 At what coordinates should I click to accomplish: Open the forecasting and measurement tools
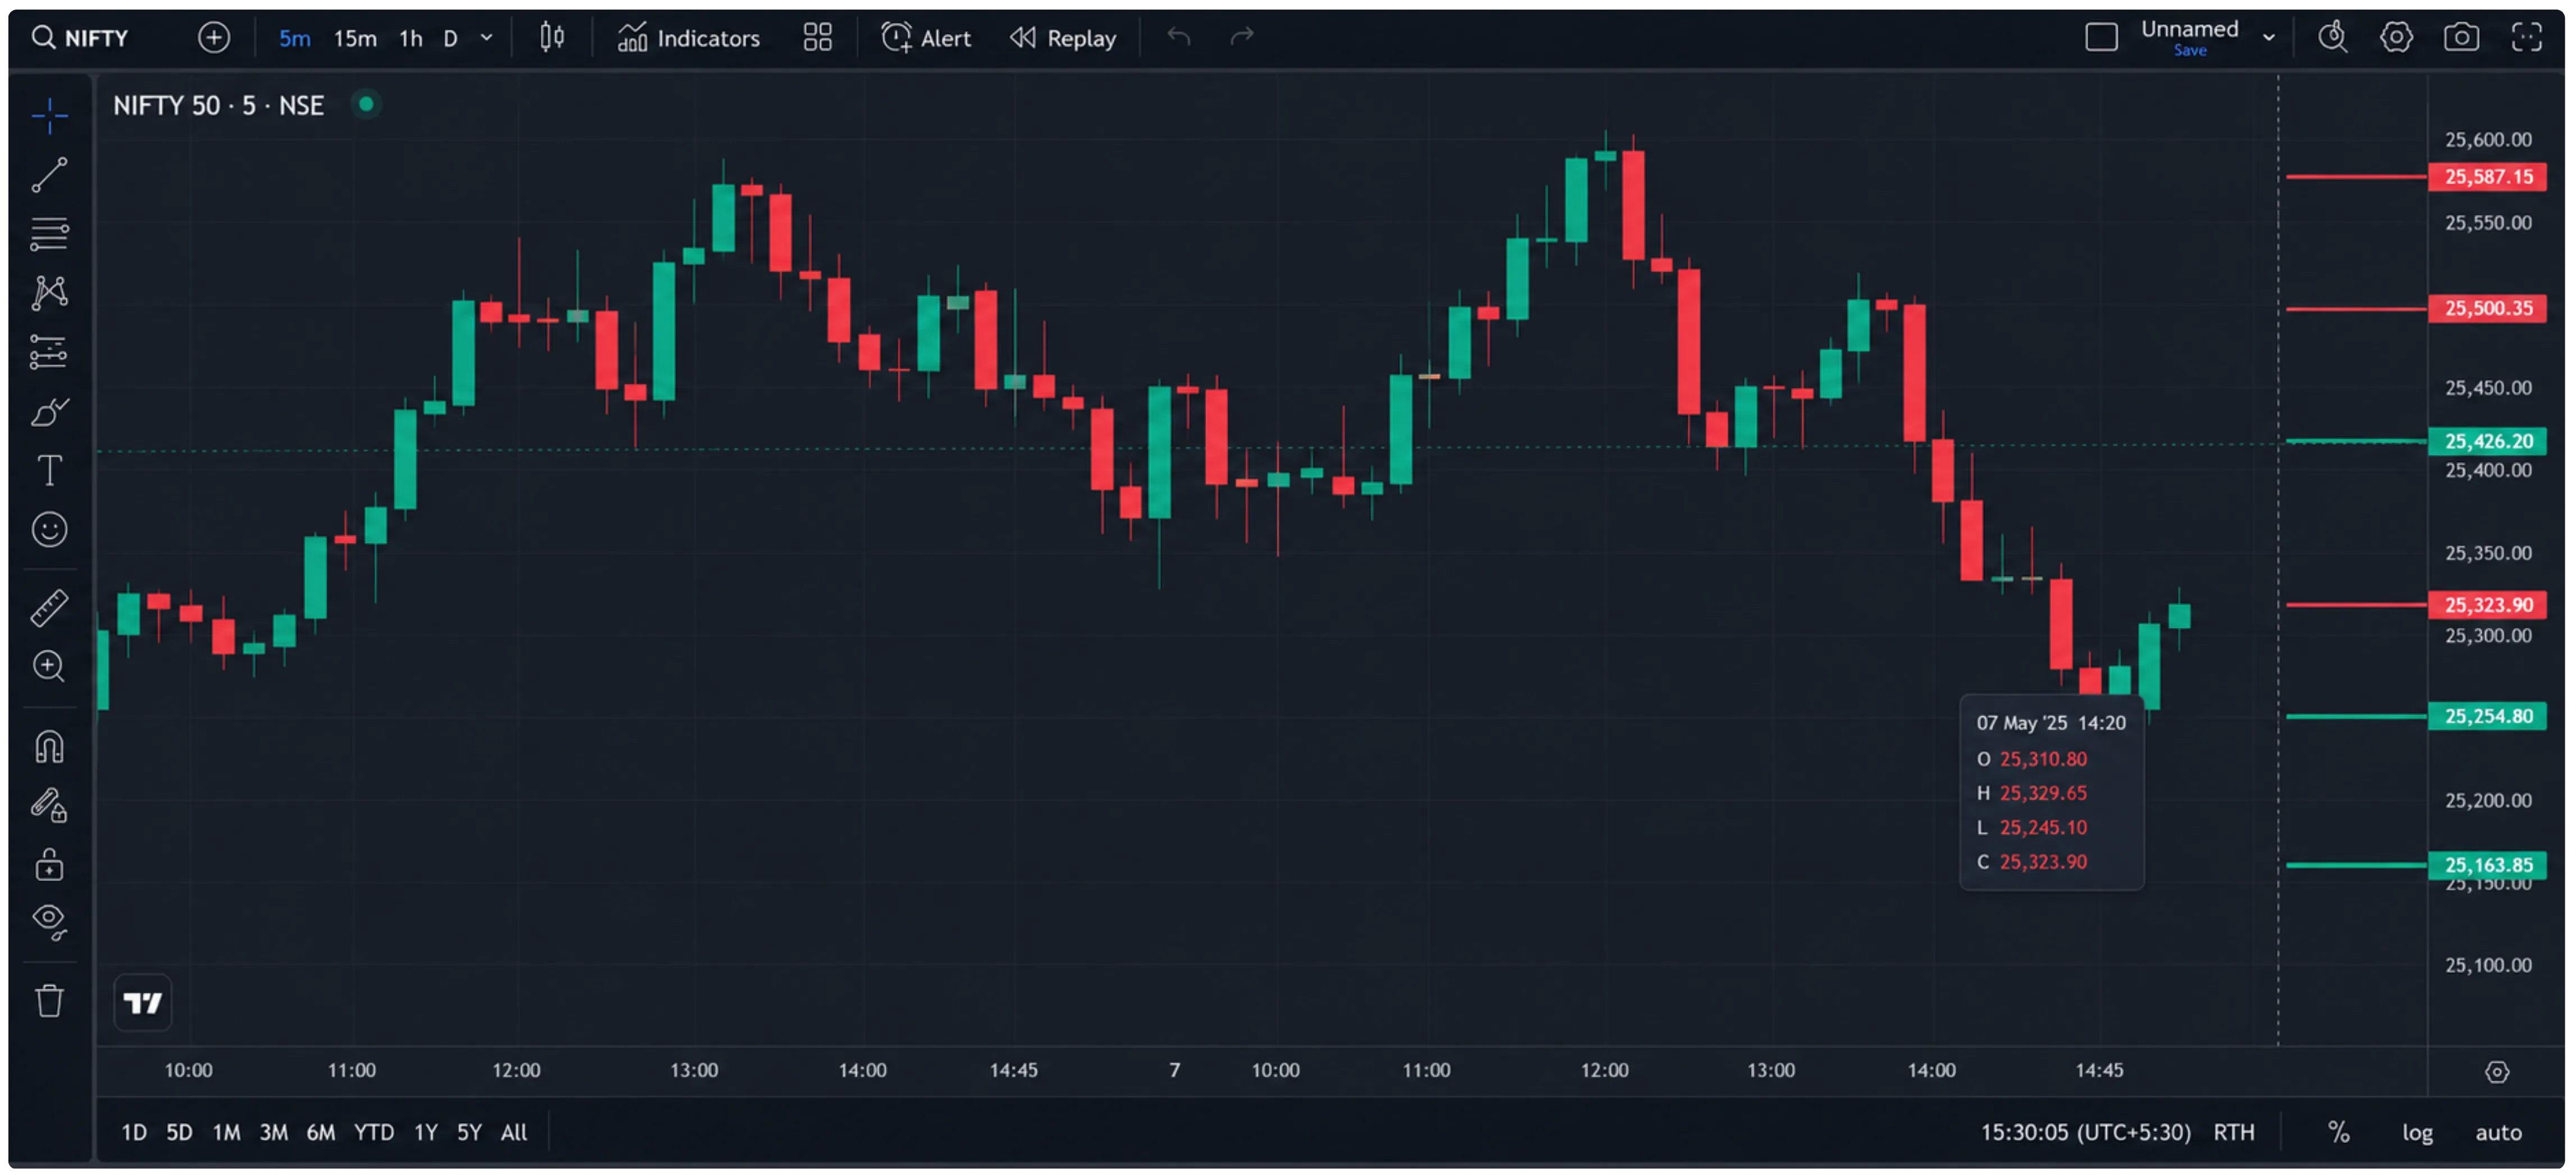point(49,352)
